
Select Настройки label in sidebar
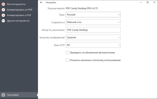point(13,95)
